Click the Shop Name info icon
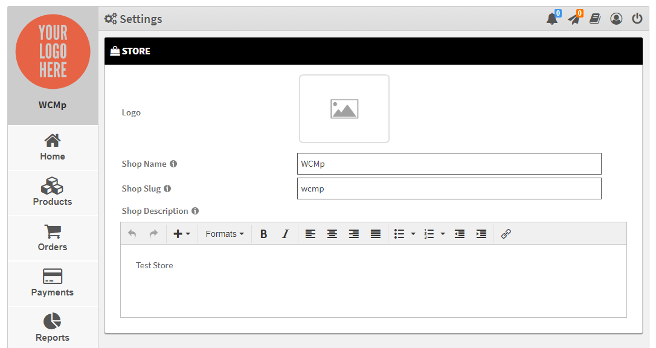Viewport: 656px width, 348px height. coord(173,164)
